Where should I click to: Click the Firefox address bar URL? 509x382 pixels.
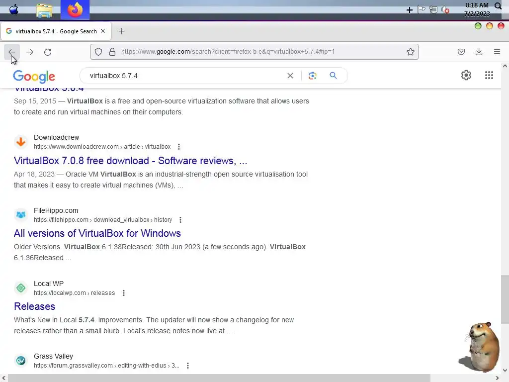click(x=228, y=52)
